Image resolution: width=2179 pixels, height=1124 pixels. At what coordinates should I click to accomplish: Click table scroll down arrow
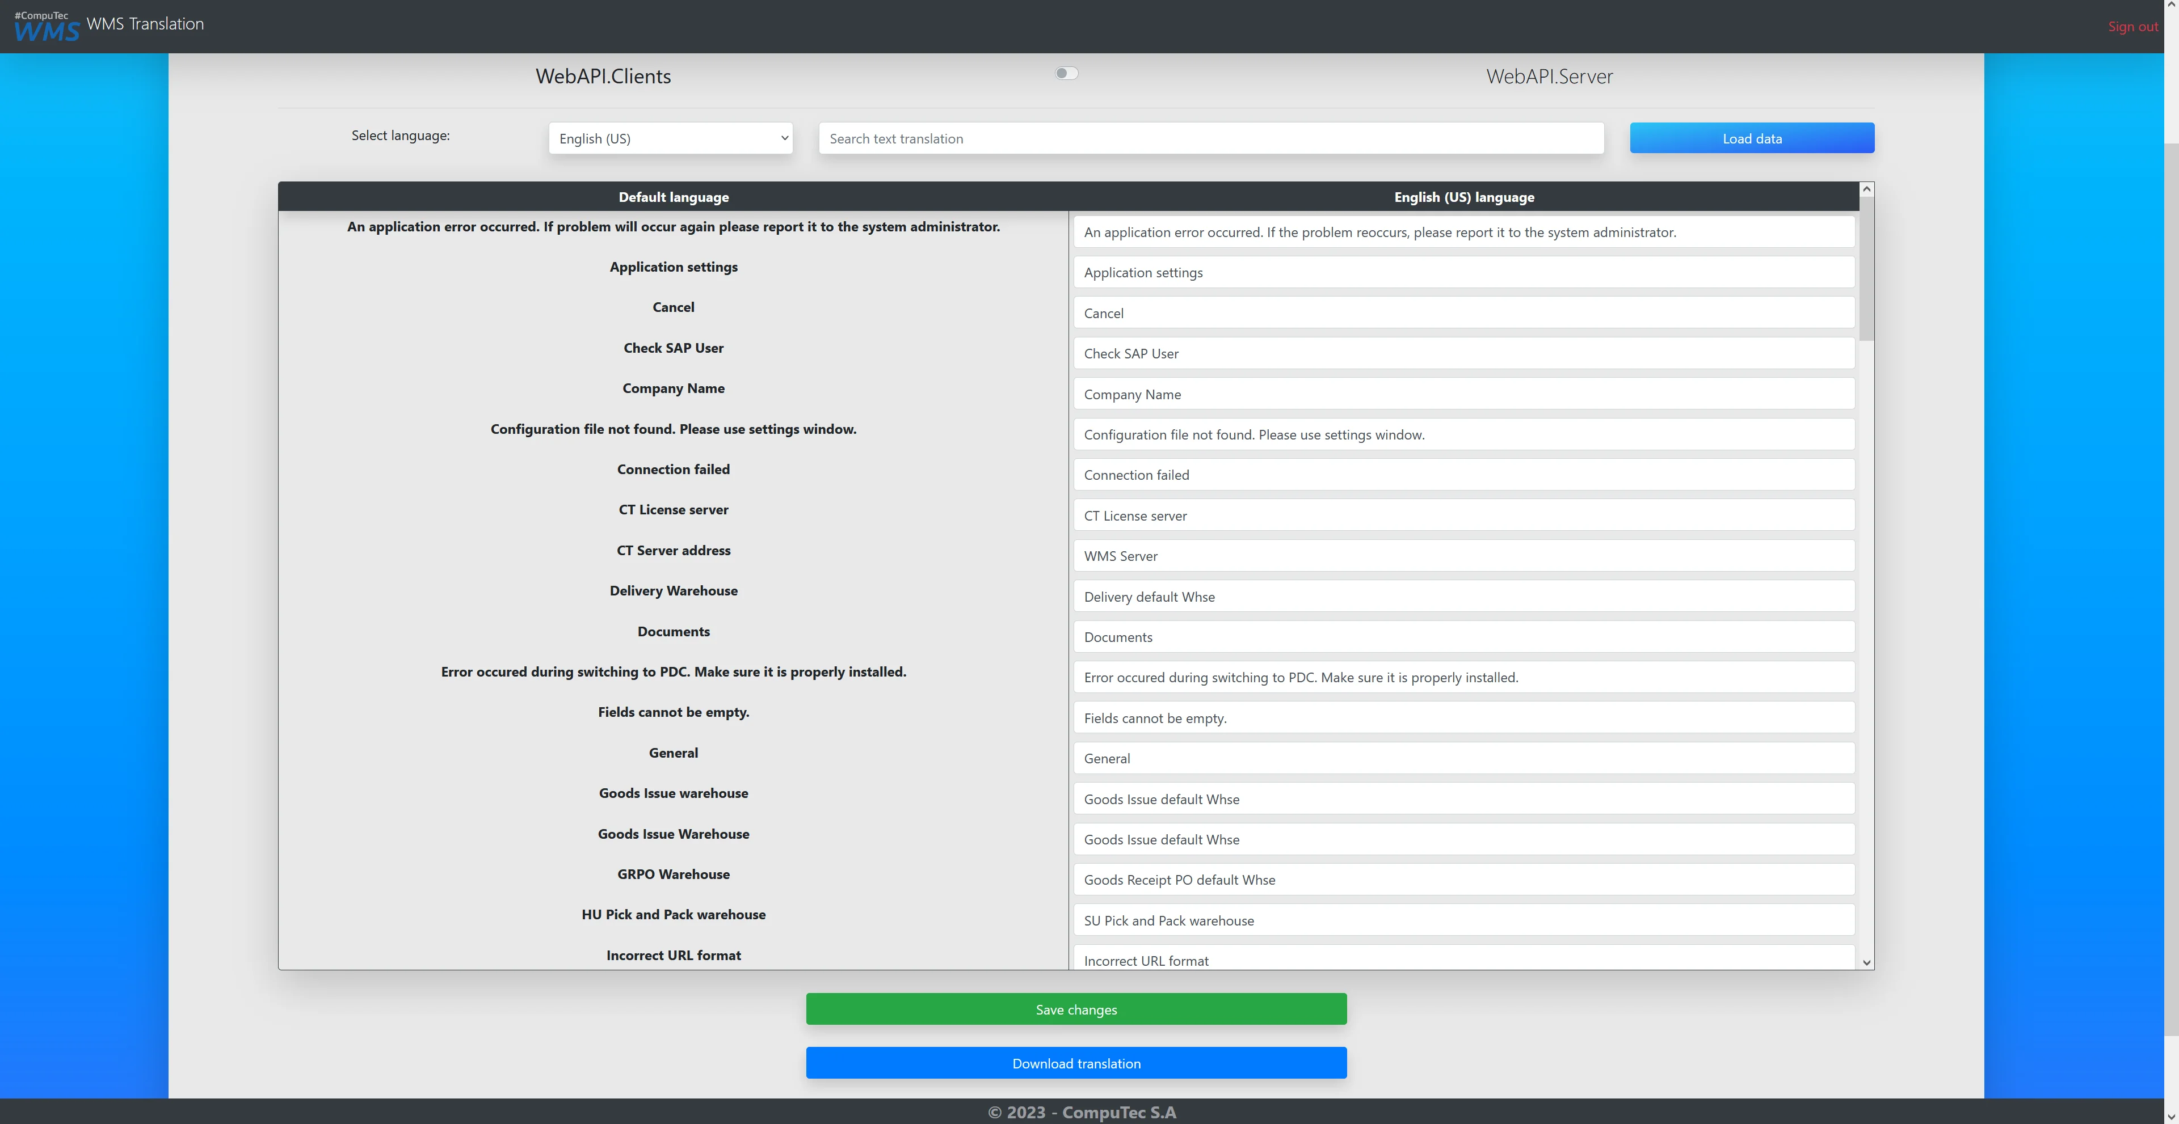(1866, 962)
